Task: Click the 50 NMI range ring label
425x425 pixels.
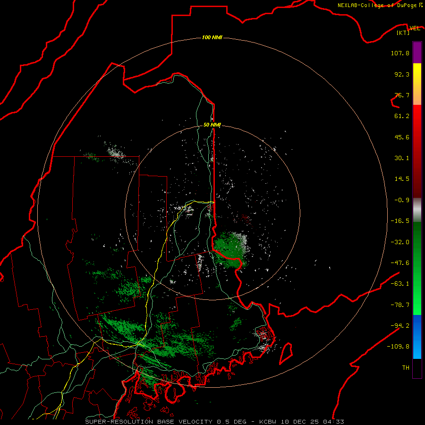Action: [x=212, y=125]
